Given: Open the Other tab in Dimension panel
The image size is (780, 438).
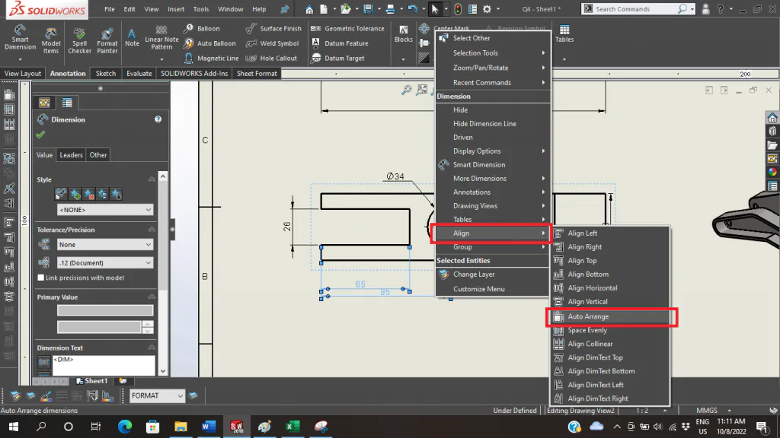Looking at the screenshot, I should [x=98, y=155].
